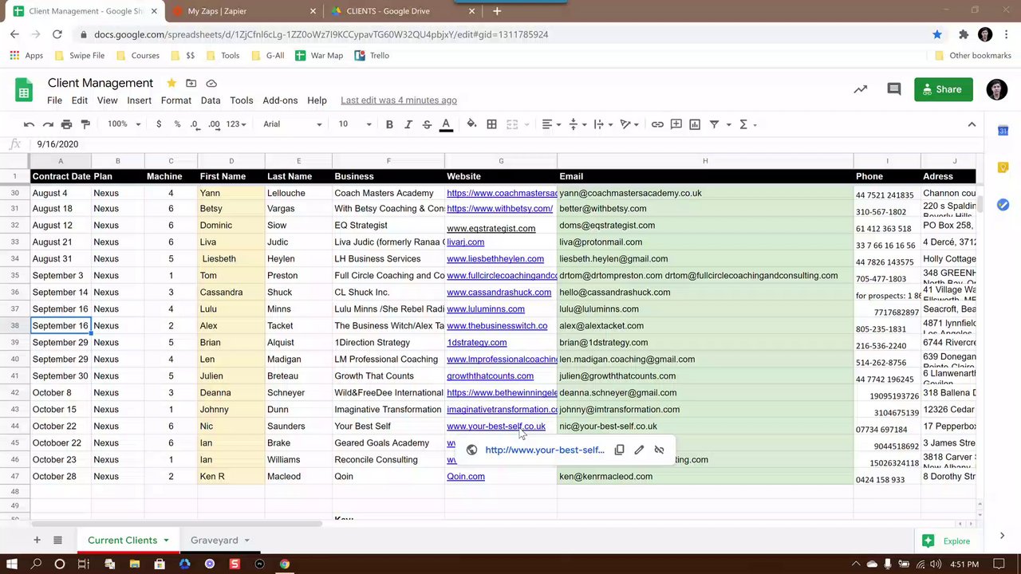The image size is (1021, 574).
Task: Click the Chrome address bar URL
Action: (321, 34)
